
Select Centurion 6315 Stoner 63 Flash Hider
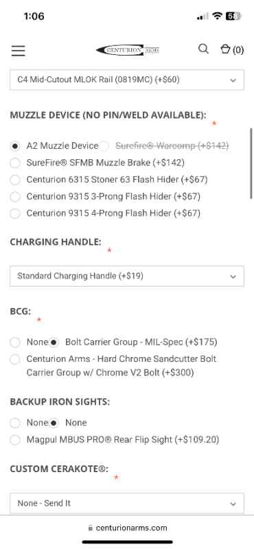click(x=15, y=180)
